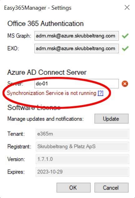Click the Easy365Manager - Settings title bar

(38, 8)
